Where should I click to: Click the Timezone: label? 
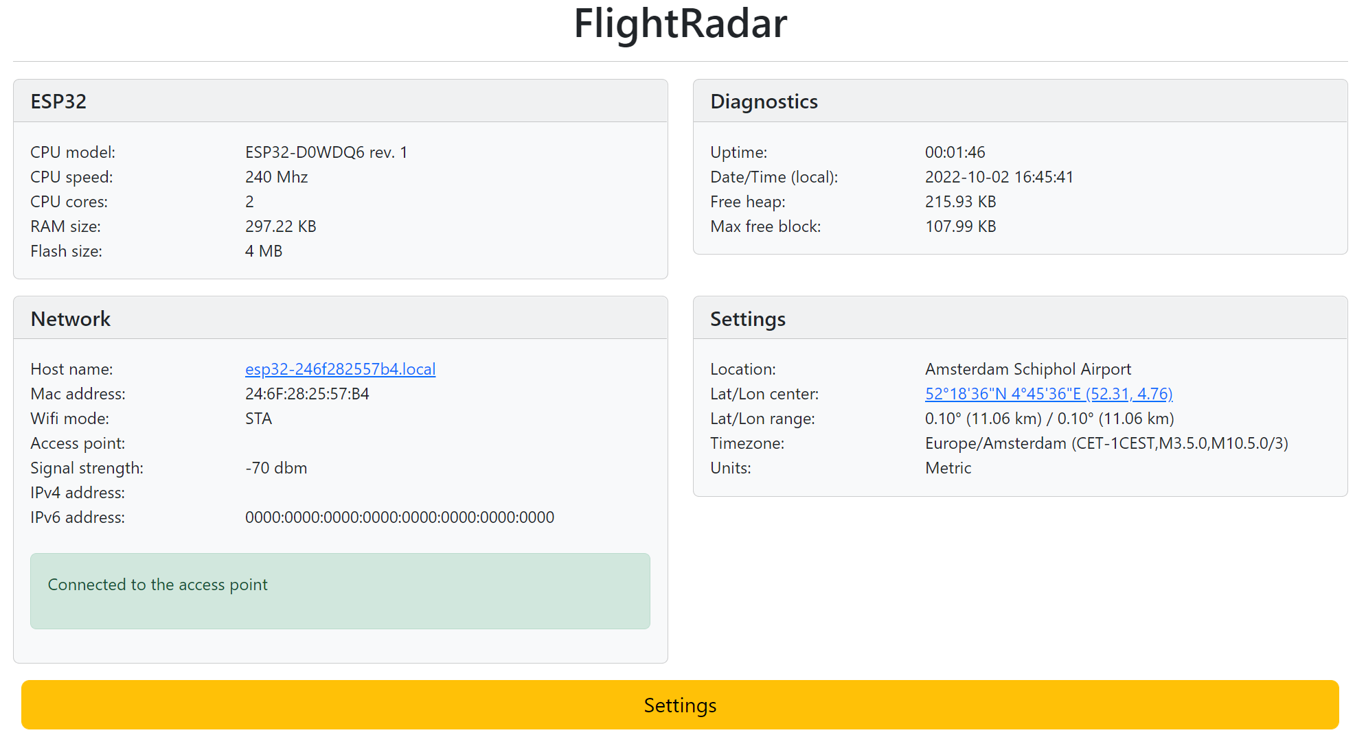click(x=747, y=443)
